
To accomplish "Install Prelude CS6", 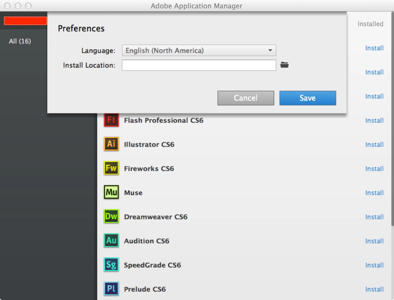I will click(x=374, y=289).
